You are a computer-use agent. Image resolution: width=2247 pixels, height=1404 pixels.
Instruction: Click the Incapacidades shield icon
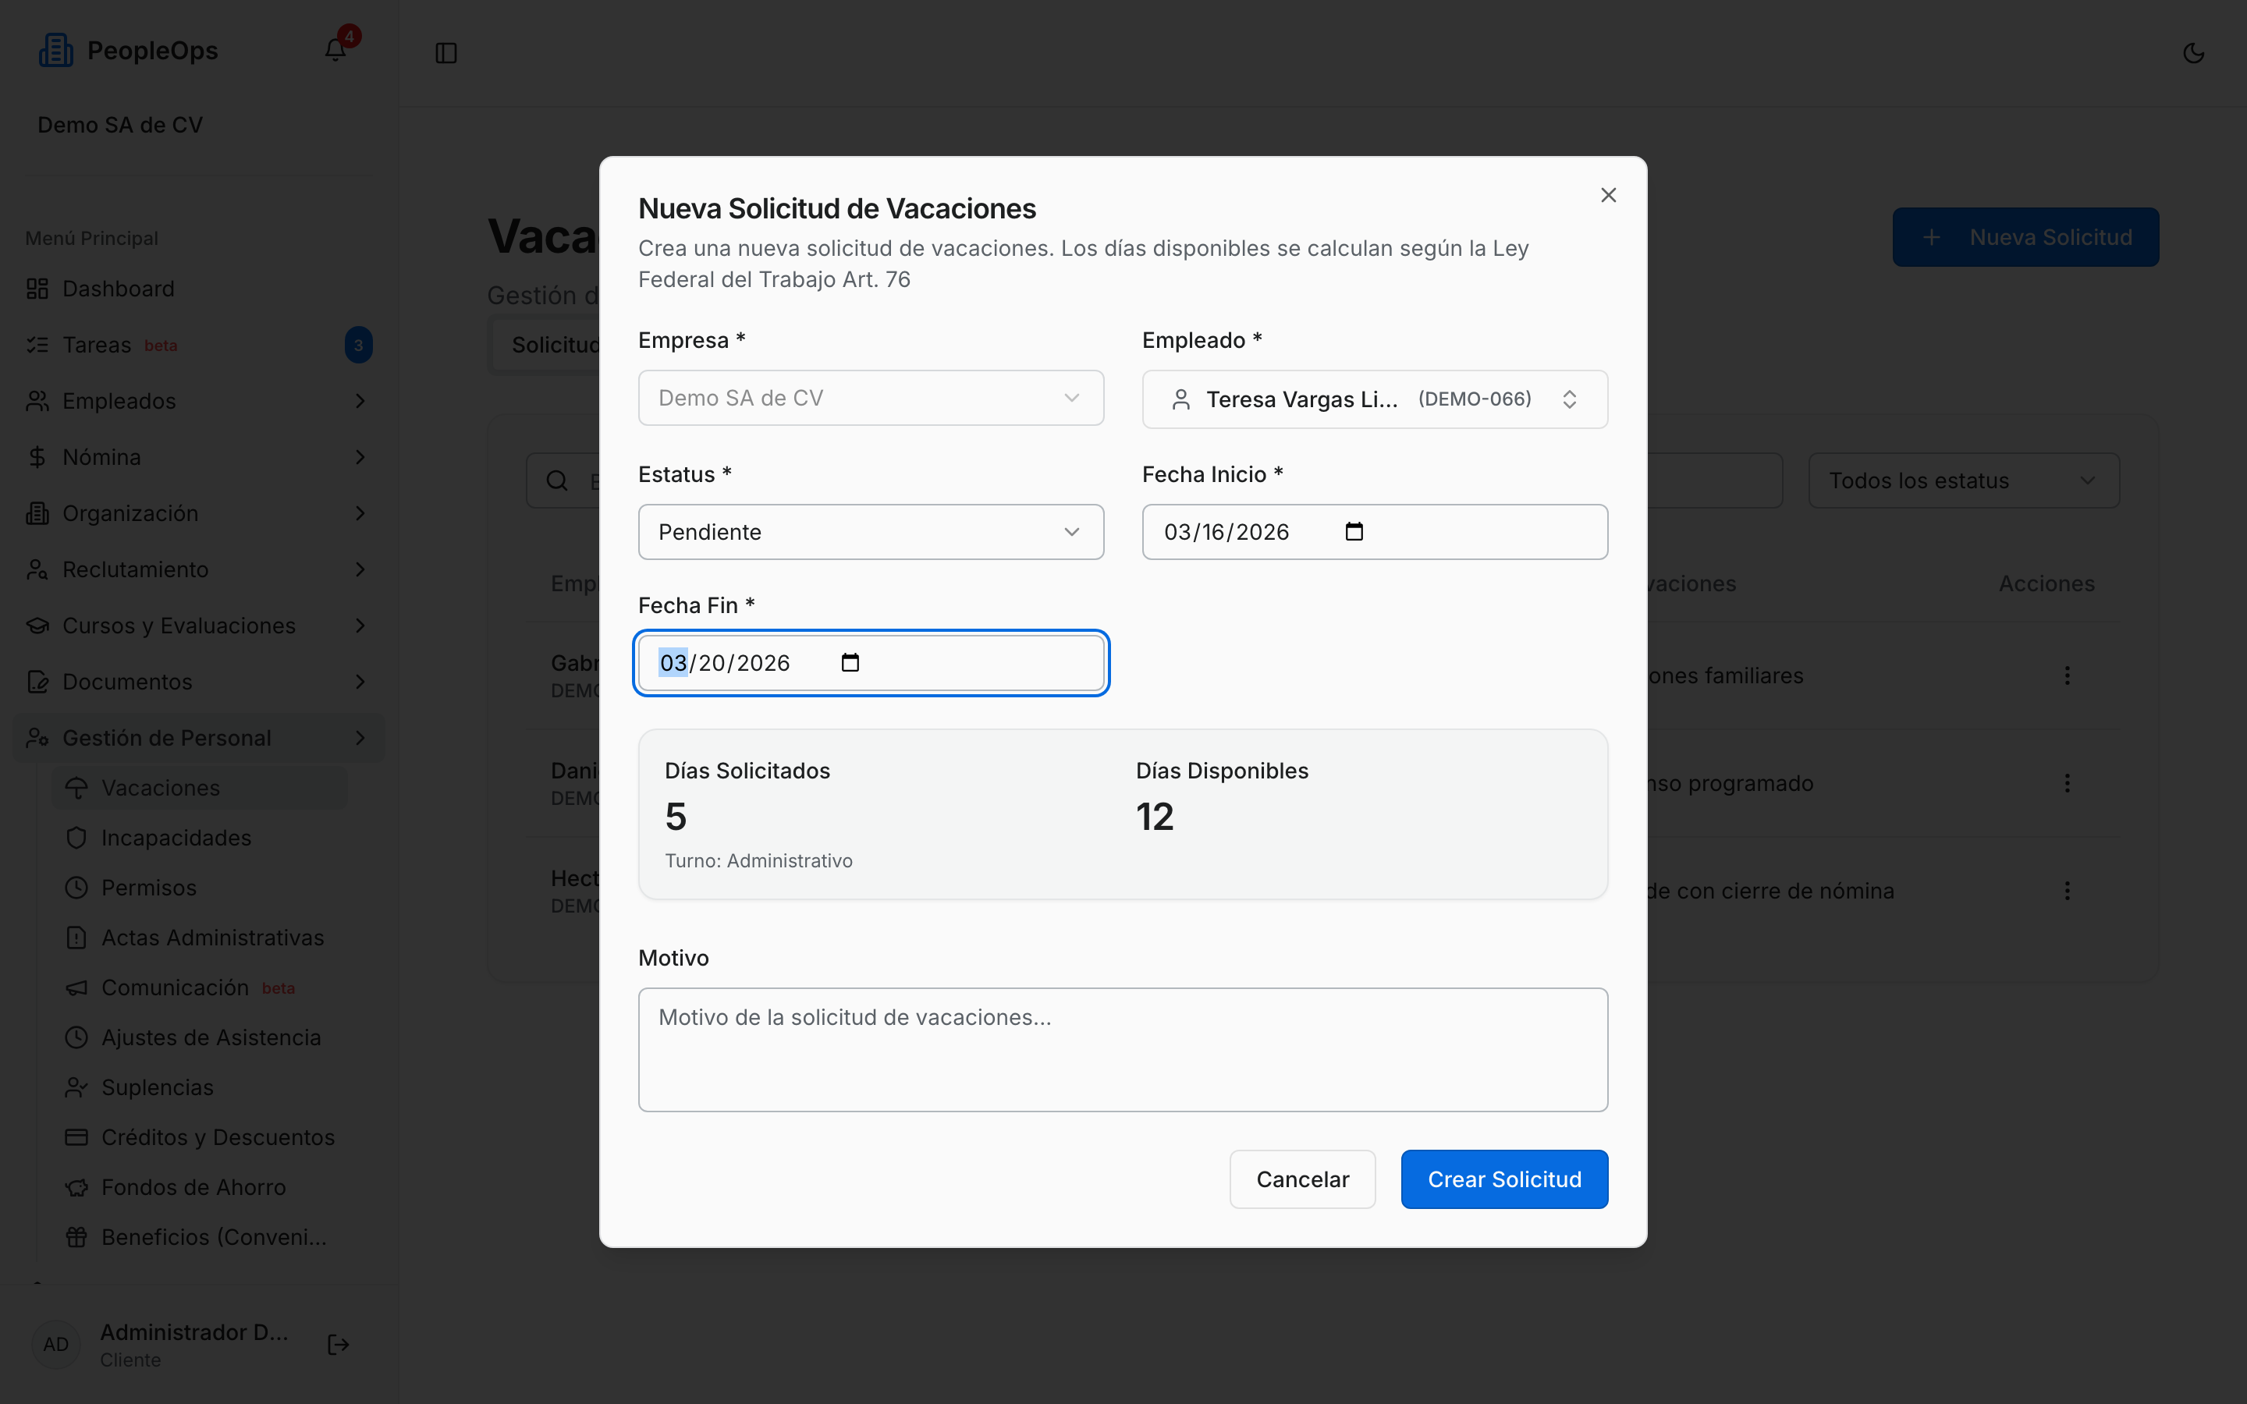[76, 838]
